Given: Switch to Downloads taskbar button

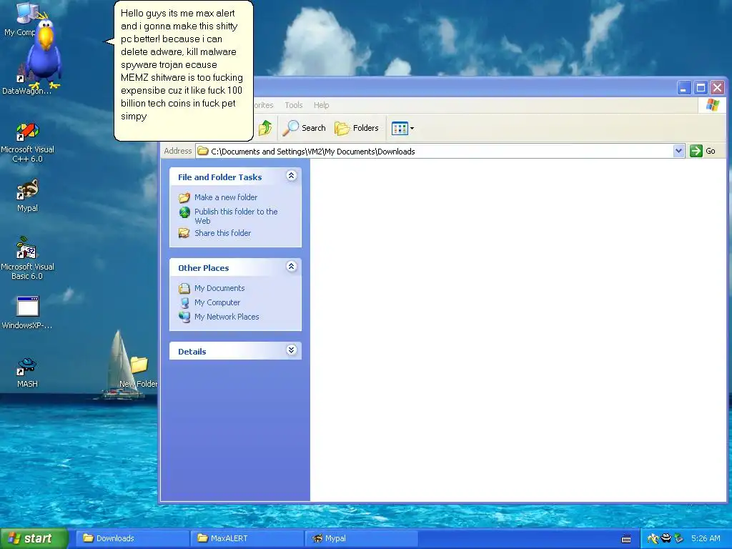Looking at the screenshot, I should (132, 538).
